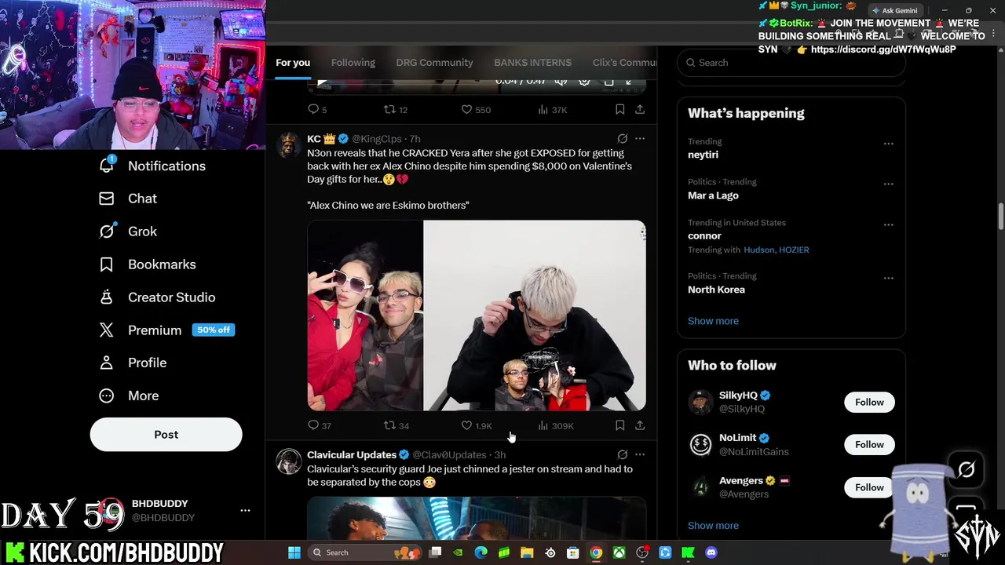Open more options for Mar a Lago trend
The width and height of the screenshot is (1005, 565).
[888, 184]
